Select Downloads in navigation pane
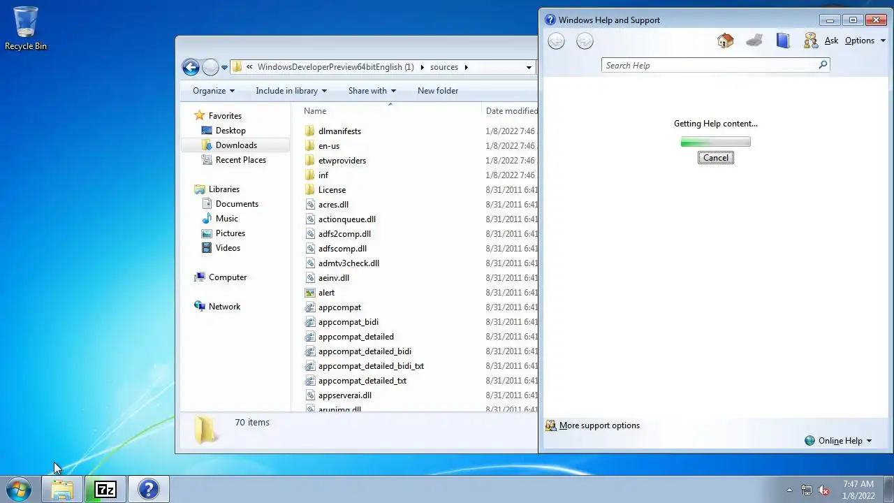The image size is (894, 503). [x=236, y=145]
